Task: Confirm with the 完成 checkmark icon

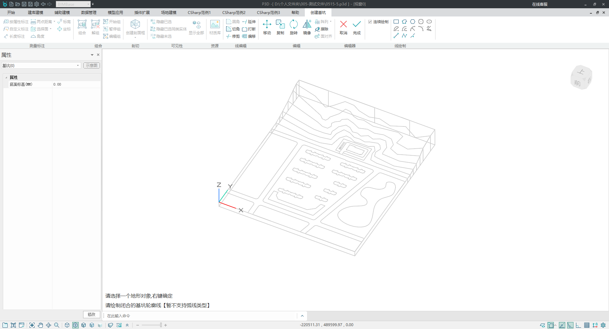Action: pyautogui.click(x=357, y=24)
